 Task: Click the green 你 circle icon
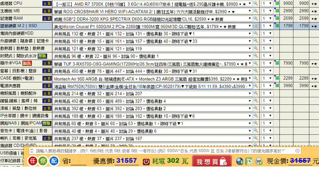click(43, 161)
